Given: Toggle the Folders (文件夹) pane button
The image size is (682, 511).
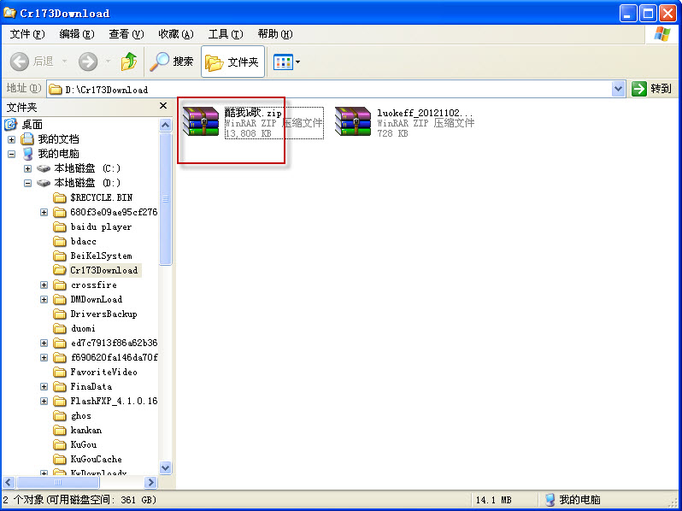Looking at the screenshot, I should 232,62.
